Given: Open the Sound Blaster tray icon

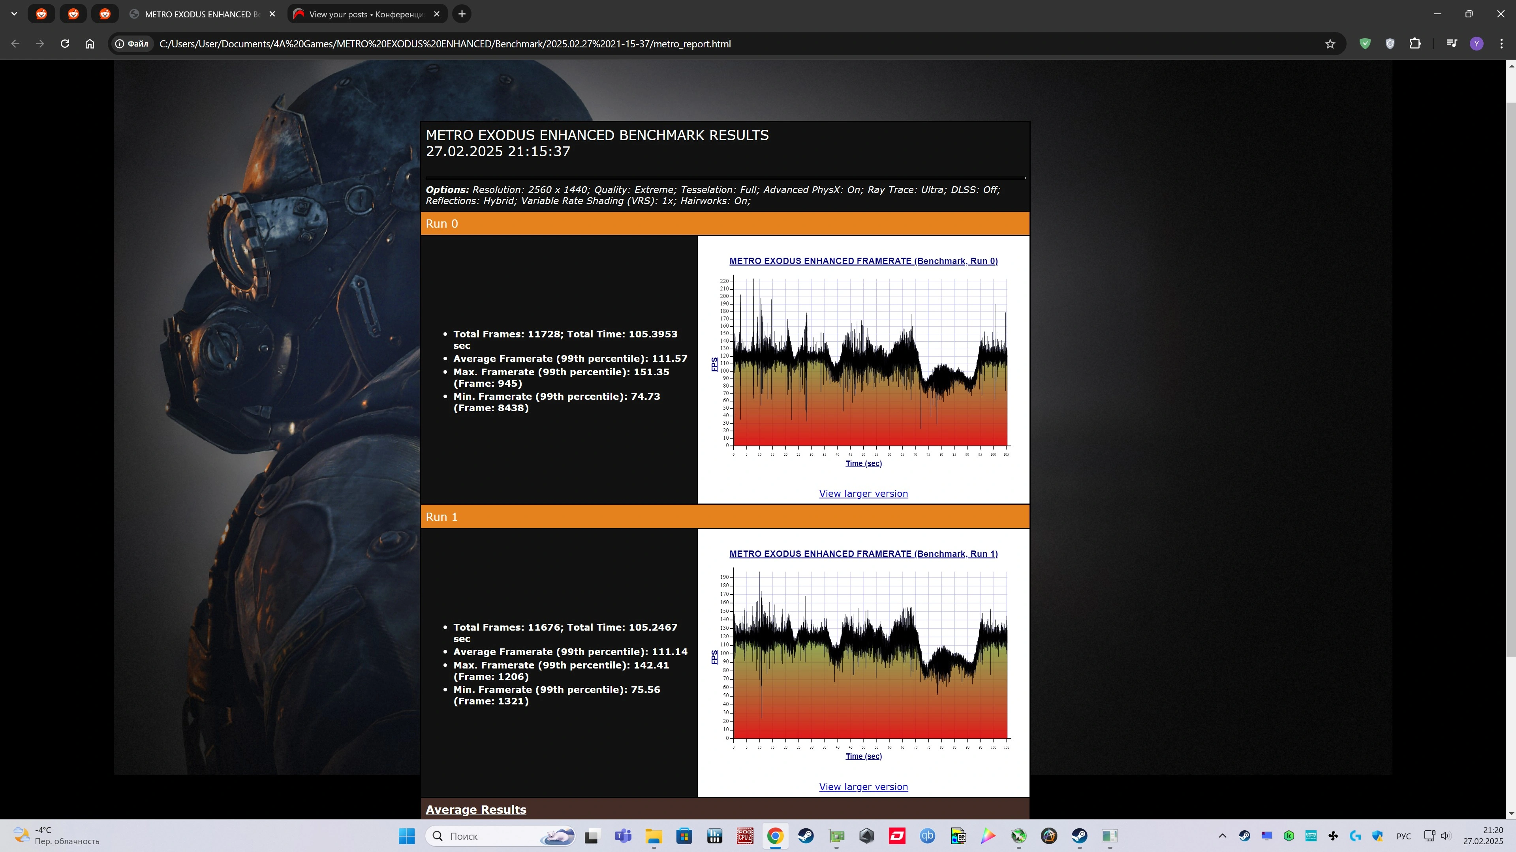Looking at the screenshot, I should click(x=1311, y=836).
